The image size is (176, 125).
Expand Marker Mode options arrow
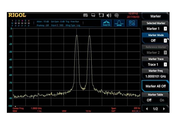coord(165,41)
